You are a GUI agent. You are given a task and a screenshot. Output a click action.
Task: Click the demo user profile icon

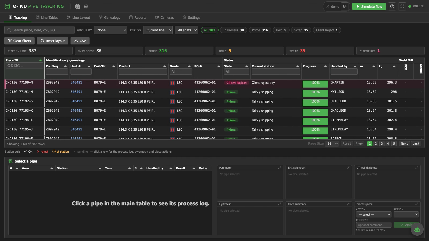(x=328, y=6)
